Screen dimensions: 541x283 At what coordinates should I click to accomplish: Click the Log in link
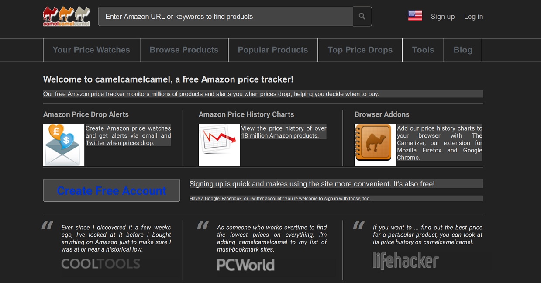click(473, 17)
